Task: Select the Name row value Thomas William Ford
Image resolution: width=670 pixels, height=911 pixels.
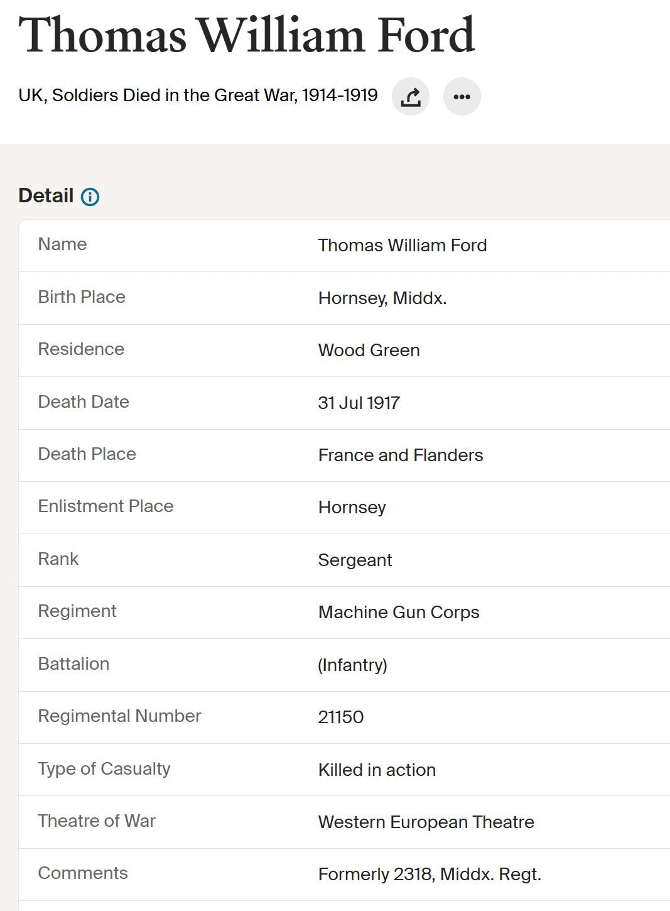Action: coord(402,245)
